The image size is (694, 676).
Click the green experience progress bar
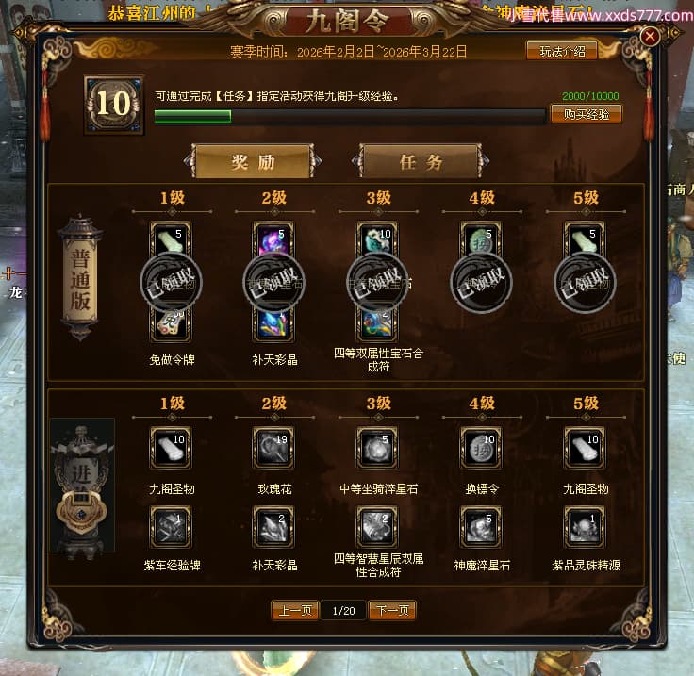(x=350, y=116)
